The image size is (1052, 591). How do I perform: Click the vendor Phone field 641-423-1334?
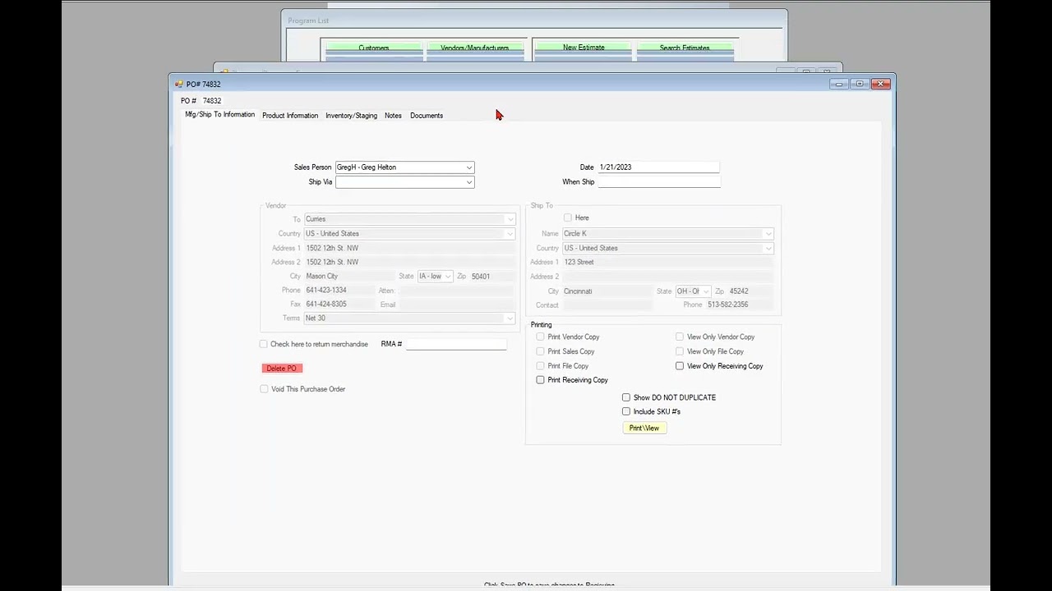point(339,291)
